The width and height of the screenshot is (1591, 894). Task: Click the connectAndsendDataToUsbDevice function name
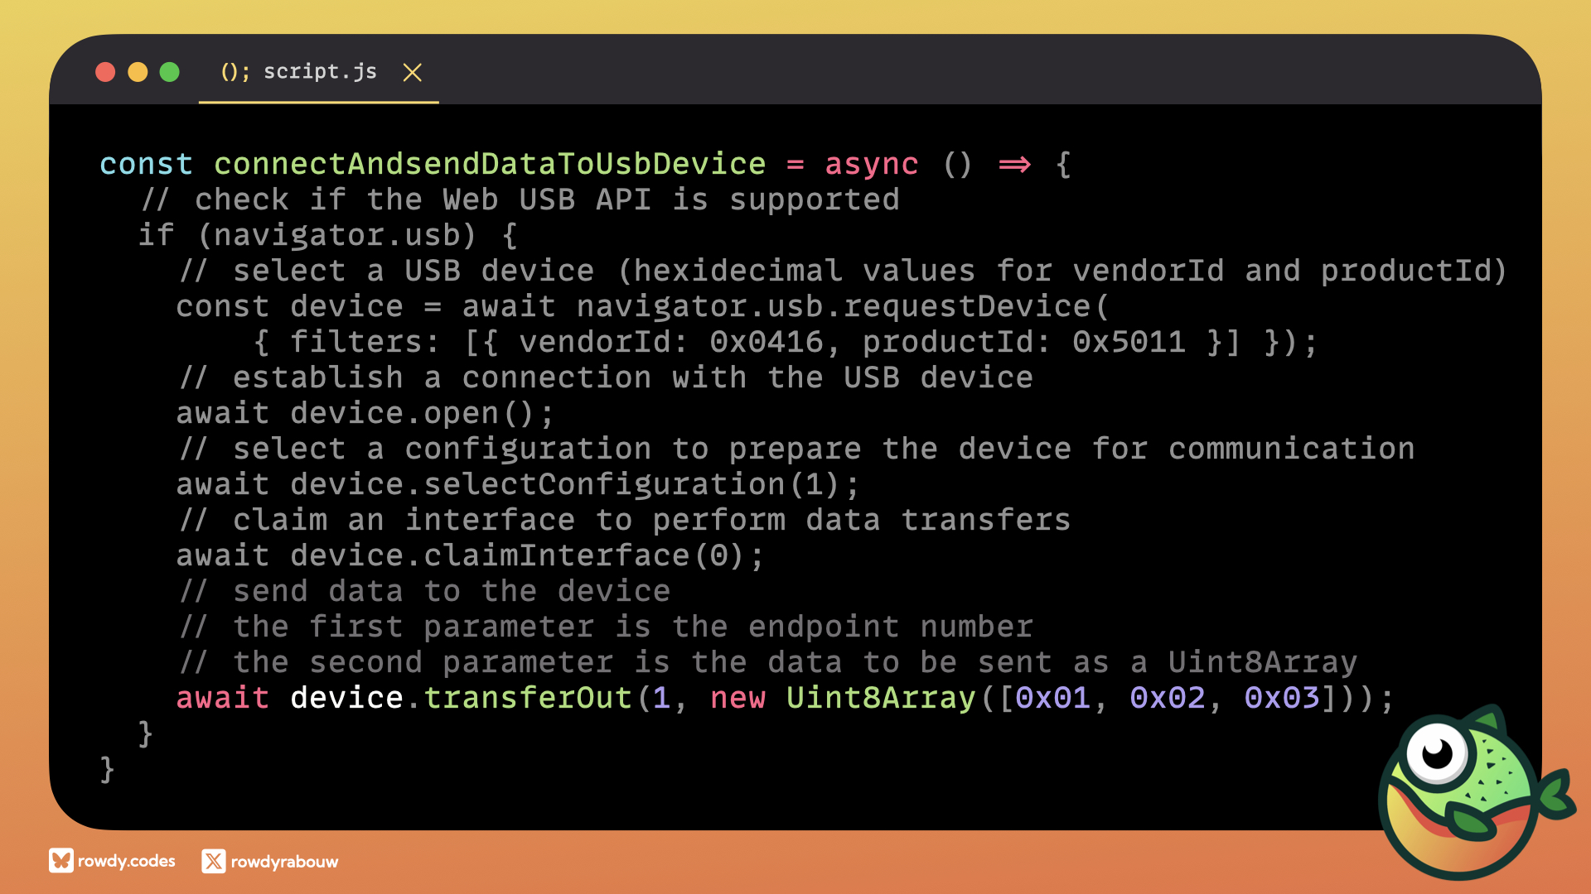pos(489,164)
